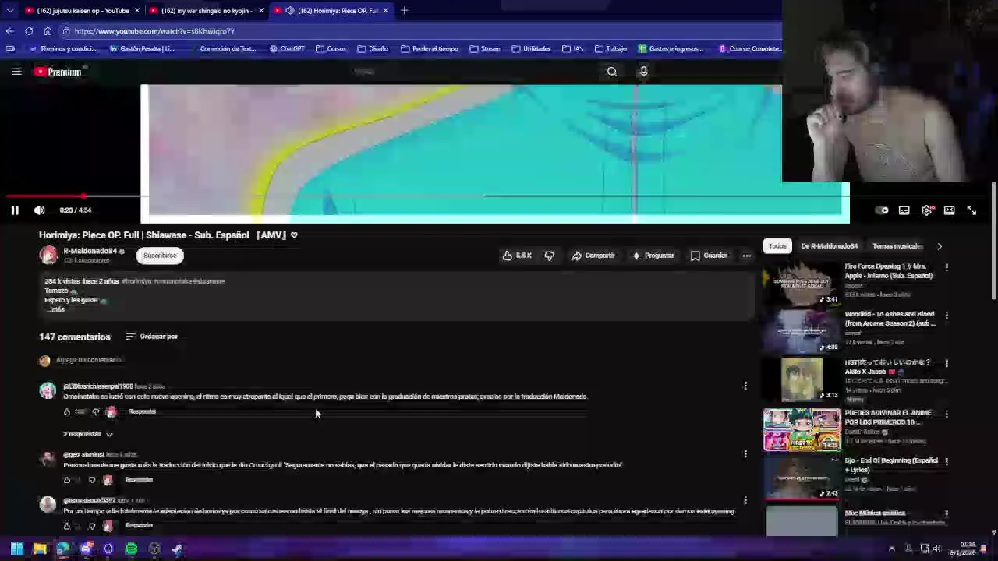Screen dimensions: 998x561
Task: Close the Horimiya Piece OP browser tab
Action: click(x=385, y=10)
